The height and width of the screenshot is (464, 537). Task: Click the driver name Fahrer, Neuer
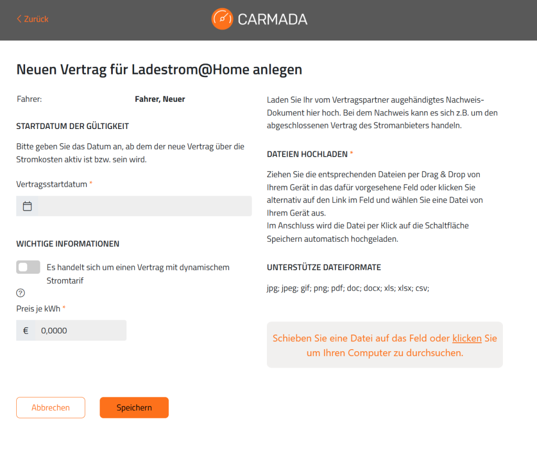[160, 99]
